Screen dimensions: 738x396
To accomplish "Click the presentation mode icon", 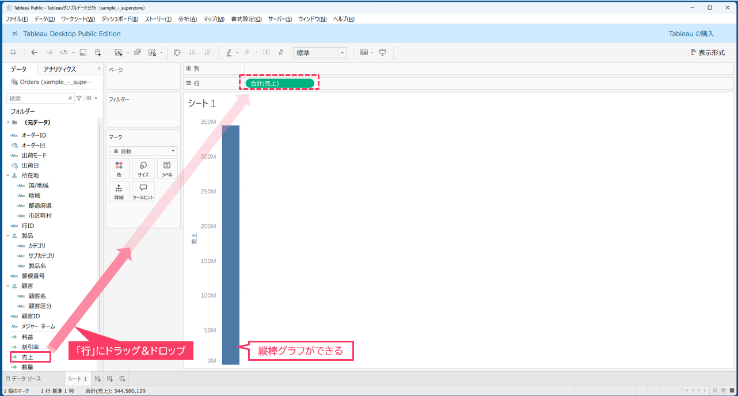I will click(x=382, y=52).
